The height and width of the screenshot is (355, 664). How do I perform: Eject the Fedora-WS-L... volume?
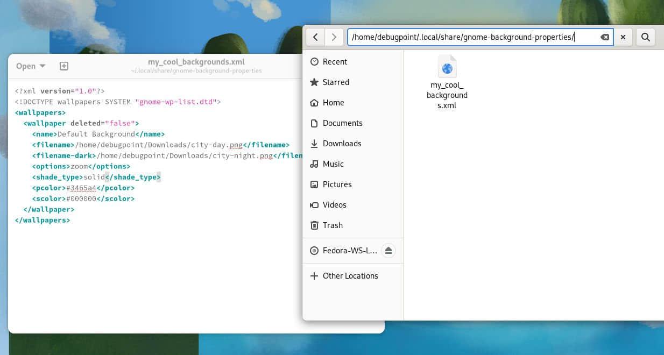[x=388, y=251]
